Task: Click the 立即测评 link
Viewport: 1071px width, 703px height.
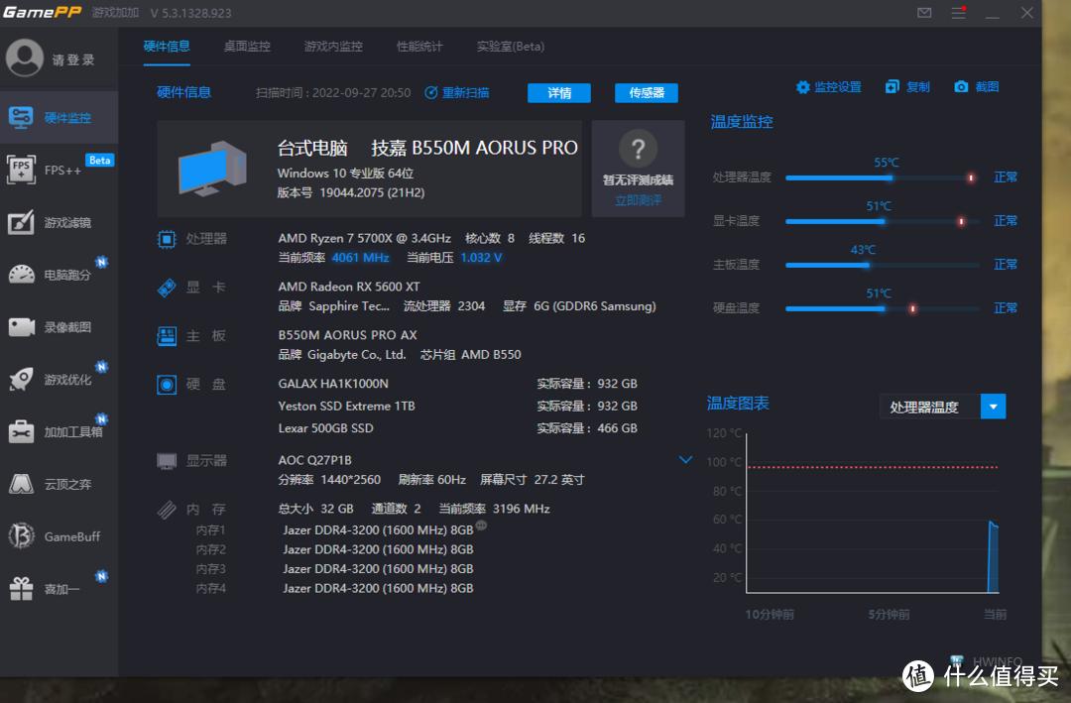Action: [x=638, y=200]
